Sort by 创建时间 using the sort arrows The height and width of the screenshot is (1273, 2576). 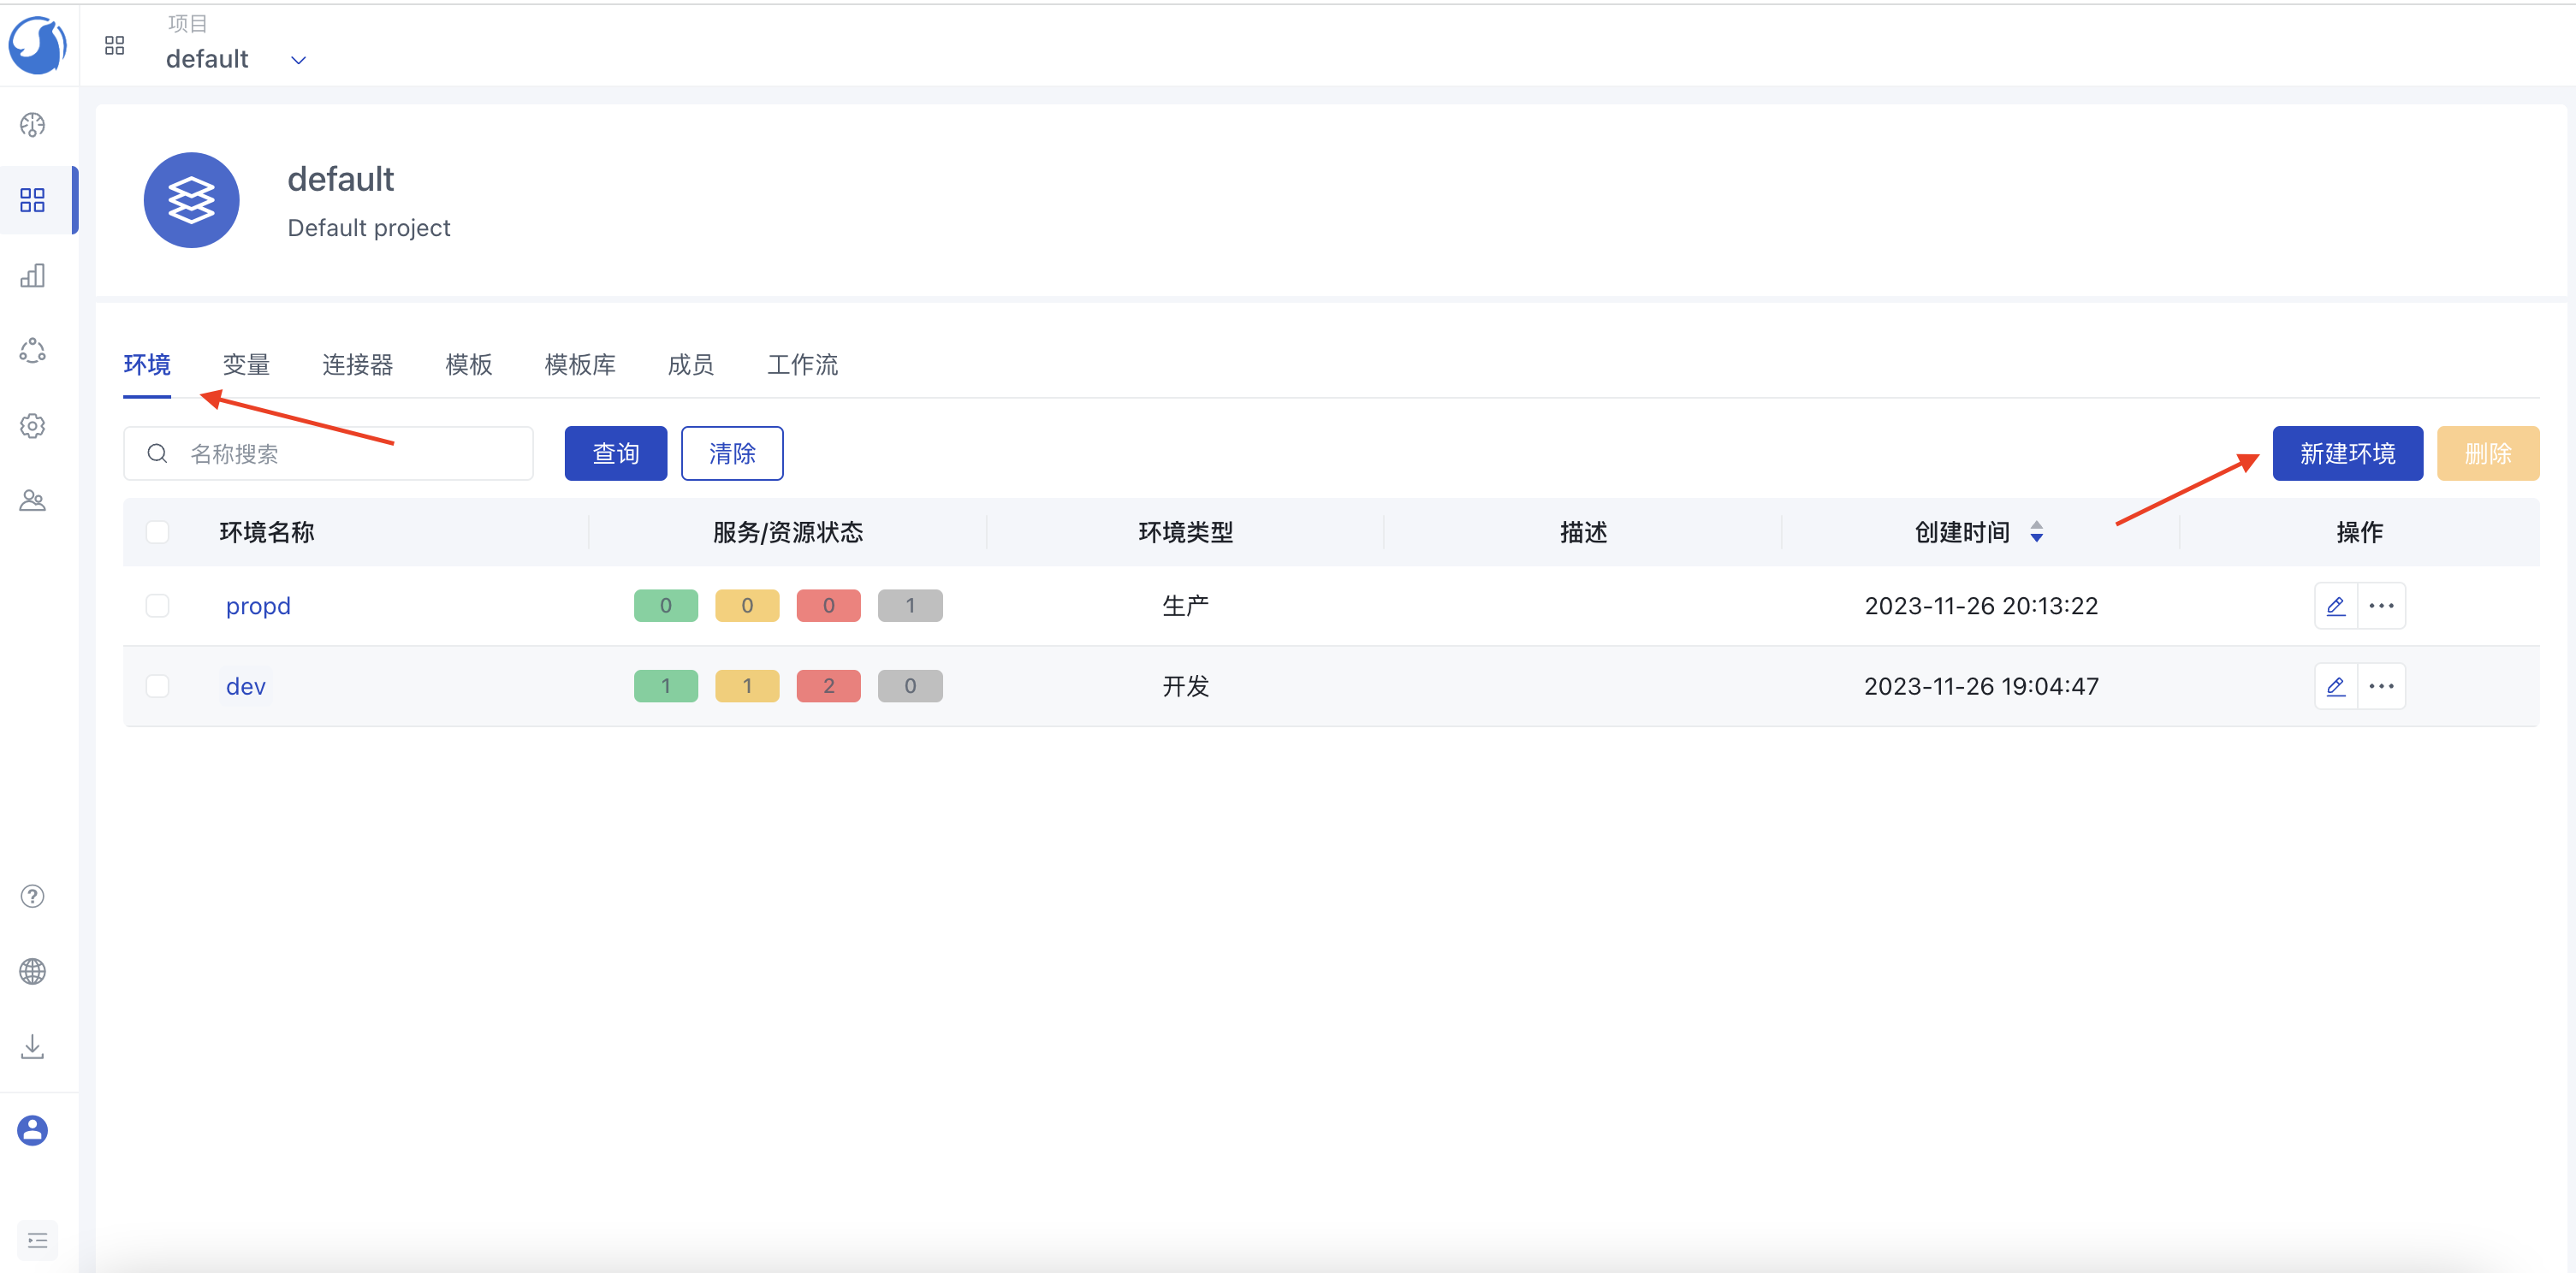[x=2037, y=532]
